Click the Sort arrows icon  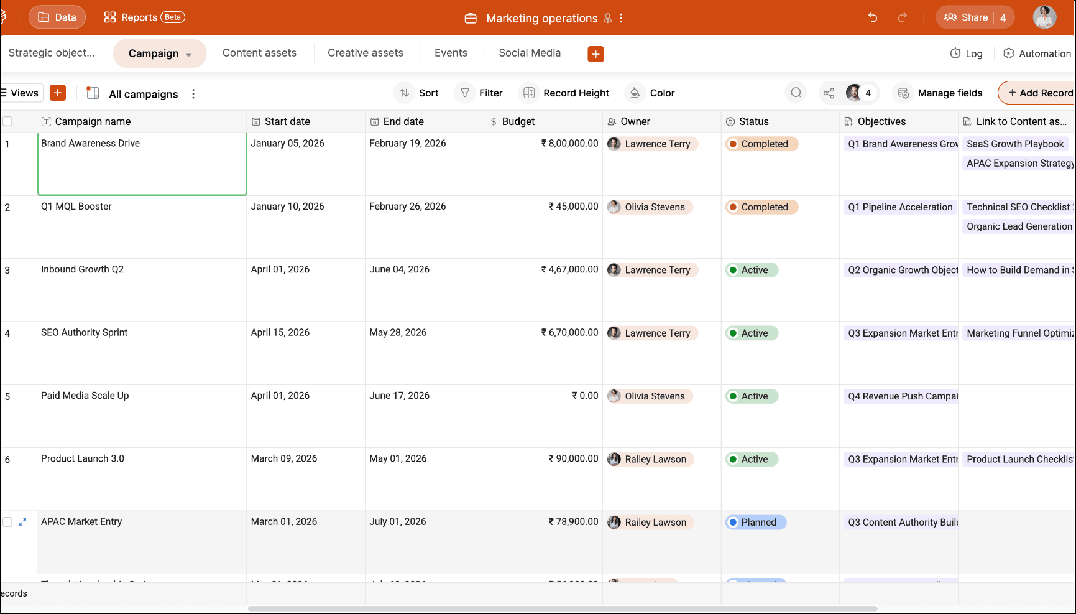[x=404, y=93]
